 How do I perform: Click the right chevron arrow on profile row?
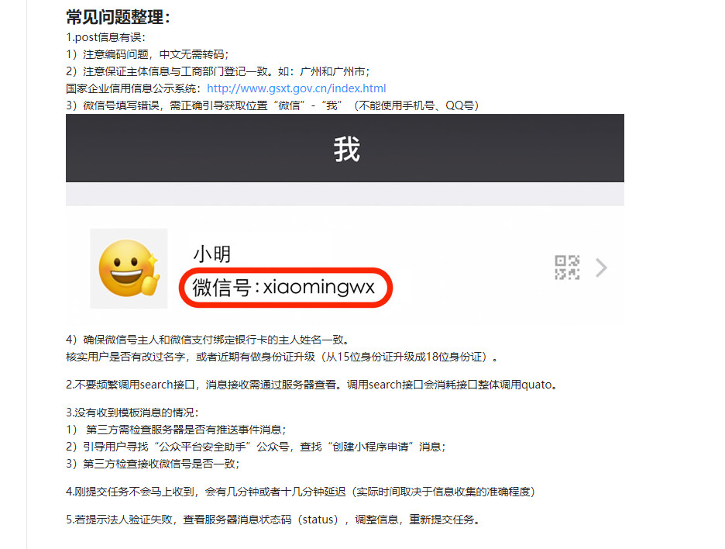[x=601, y=268]
